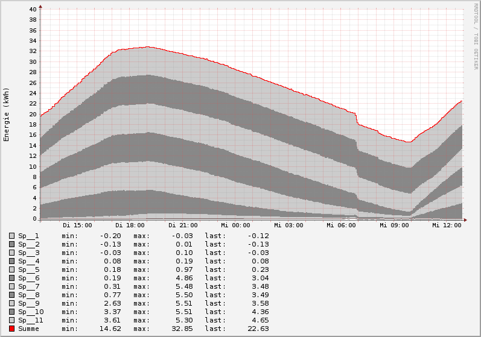Click the 40 label on the y-axis
481x337 pixels.
click(x=33, y=10)
